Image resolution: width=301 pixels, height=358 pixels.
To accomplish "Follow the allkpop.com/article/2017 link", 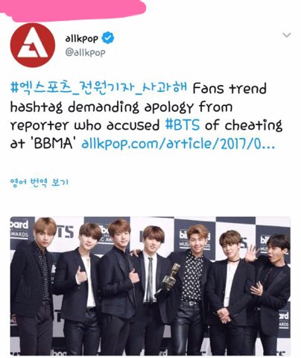I will pyautogui.click(x=178, y=143).
